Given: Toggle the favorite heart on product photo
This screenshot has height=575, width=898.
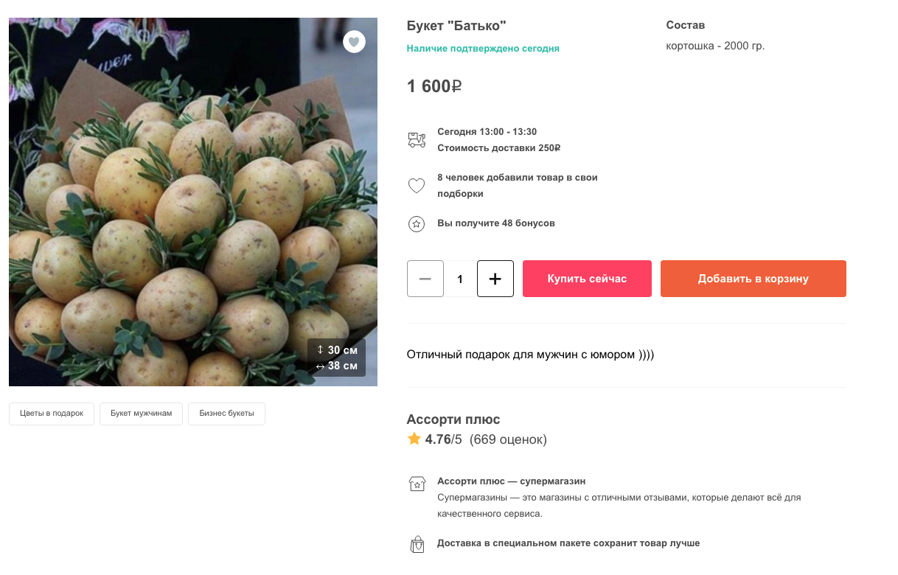Looking at the screenshot, I should [354, 42].
